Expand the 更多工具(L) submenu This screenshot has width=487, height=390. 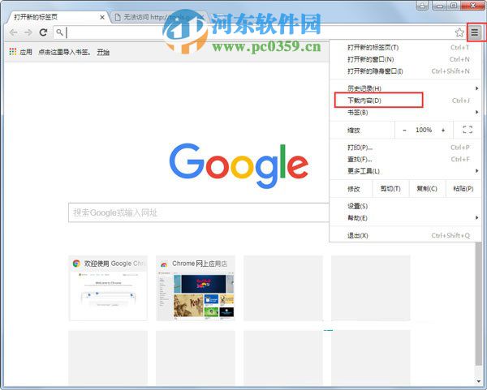click(x=405, y=171)
